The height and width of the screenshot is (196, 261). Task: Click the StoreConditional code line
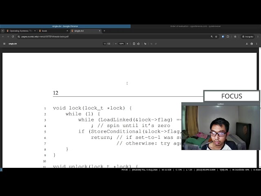coord(130,131)
